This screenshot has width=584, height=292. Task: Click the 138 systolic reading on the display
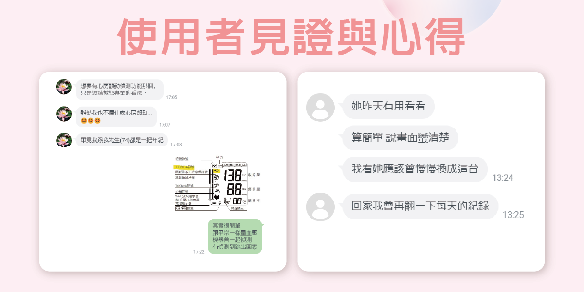click(x=232, y=176)
